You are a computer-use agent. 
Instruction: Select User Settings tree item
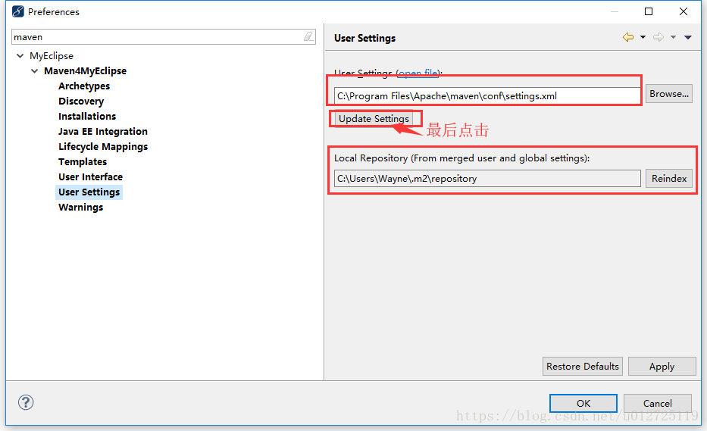tap(89, 192)
